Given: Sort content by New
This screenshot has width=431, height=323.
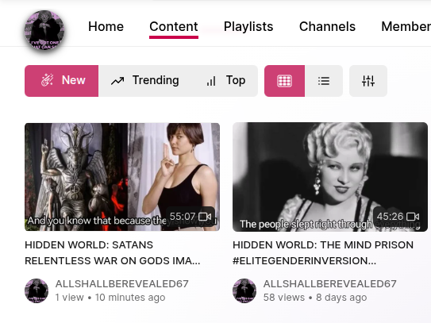Looking at the screenshot, I should coord(62,81).
